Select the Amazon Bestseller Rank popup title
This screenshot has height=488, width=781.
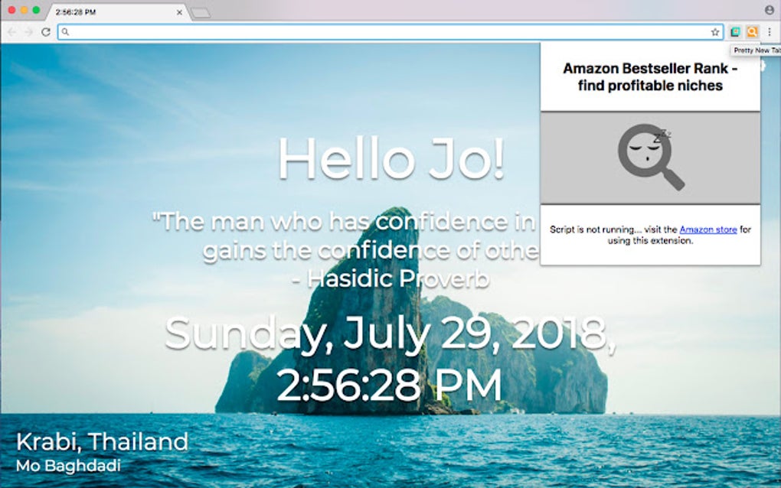click(649, 76)
